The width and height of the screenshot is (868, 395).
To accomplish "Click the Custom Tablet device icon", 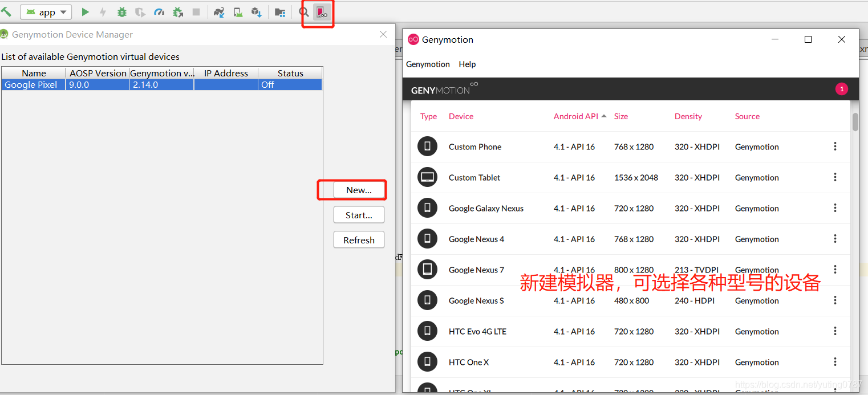I will pyautogui.click(x=427, y=177).
